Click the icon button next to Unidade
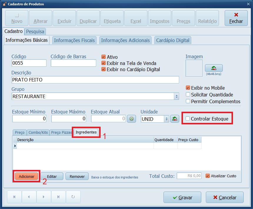Screen dimensions: 253x209 [175, 119]
